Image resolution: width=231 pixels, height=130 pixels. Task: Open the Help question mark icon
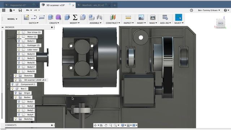[225, 10]
